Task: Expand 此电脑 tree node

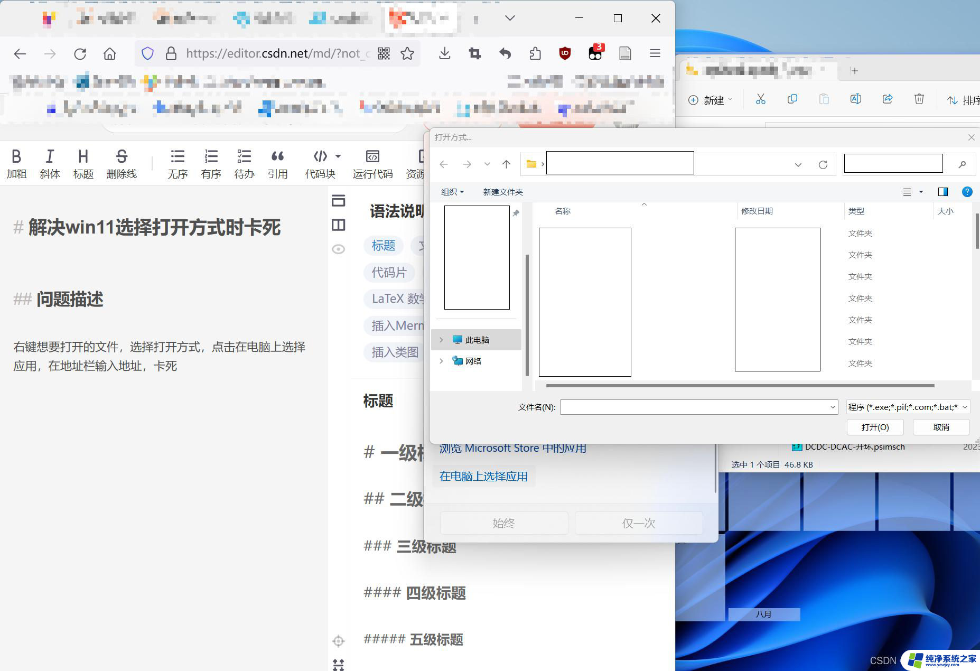Action: coord(442,340)
